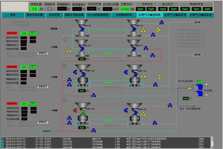
Task: Click the green valve under the 一电场 hopper
Action: tap(83, 113)
